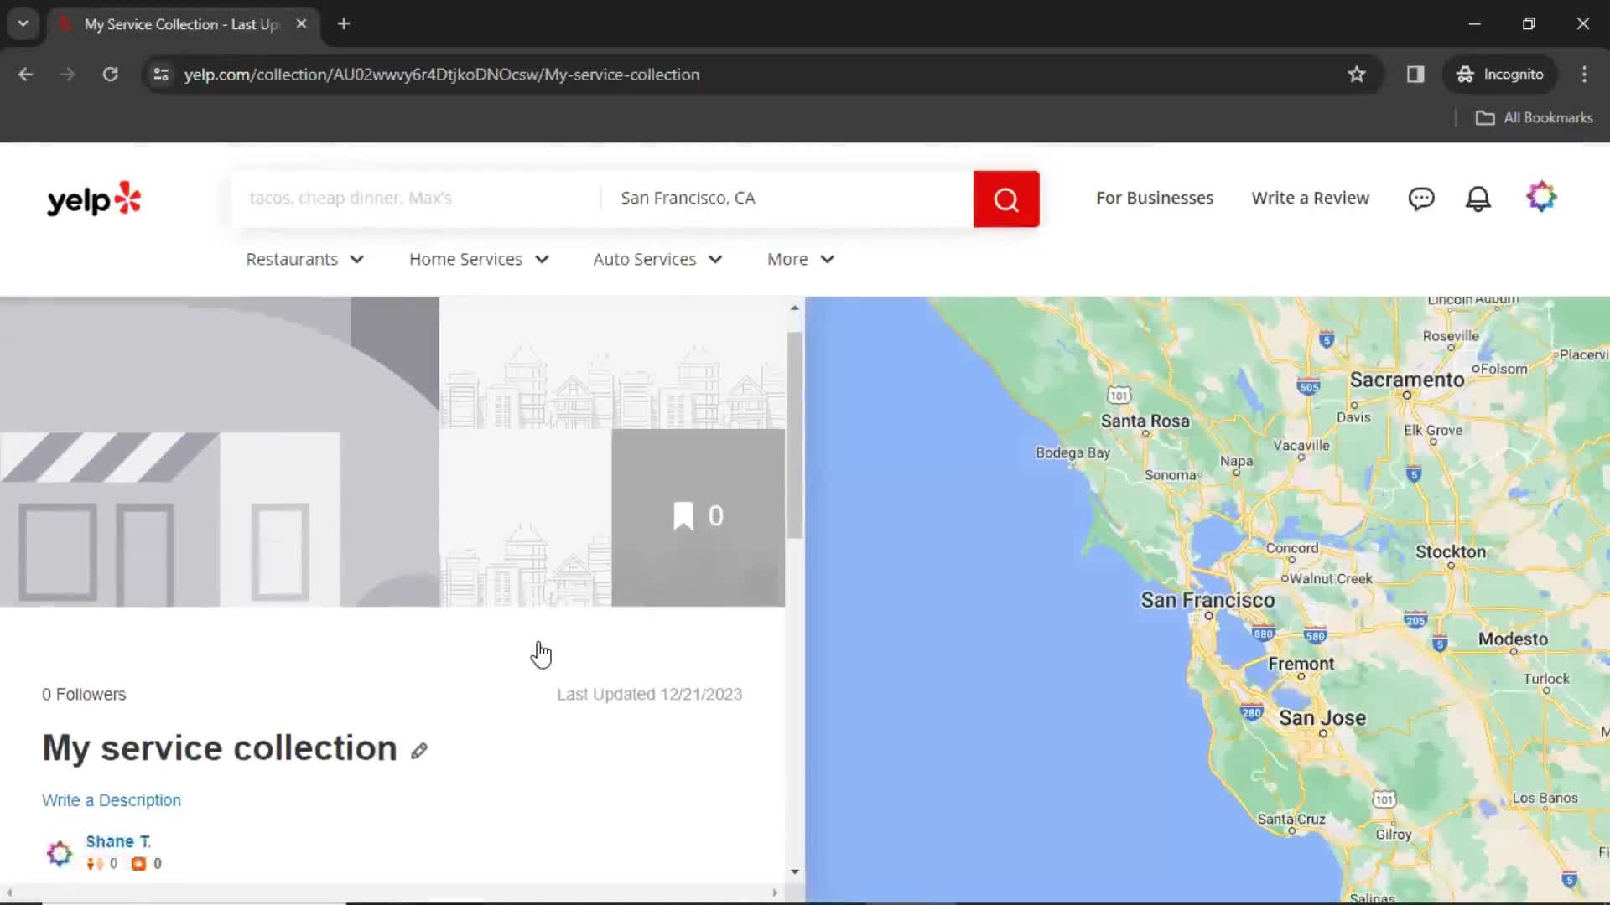Open the notifications bell
The image size is (1610, 905).
click(x=1478, y=199)
